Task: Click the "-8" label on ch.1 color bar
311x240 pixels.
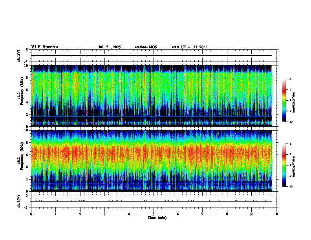Action: coord(290,100)
